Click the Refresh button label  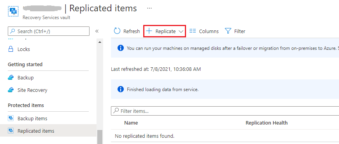132,32
